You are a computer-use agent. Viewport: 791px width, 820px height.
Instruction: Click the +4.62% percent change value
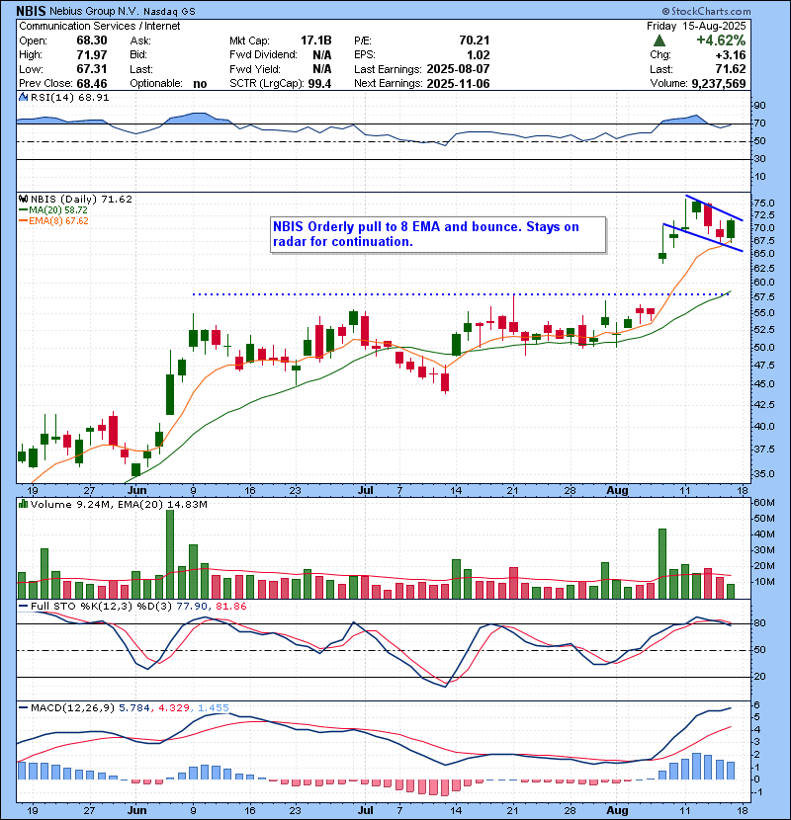coord(721,41)
